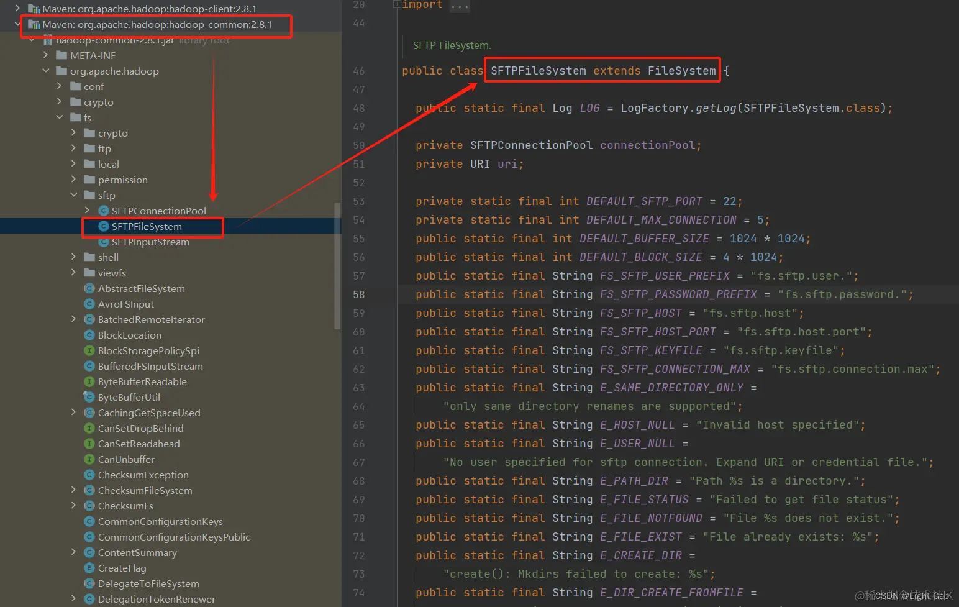Click the CanSetReadahead interface icon
This screenshot has width=959, height=607.
click(x=89, y=444)
